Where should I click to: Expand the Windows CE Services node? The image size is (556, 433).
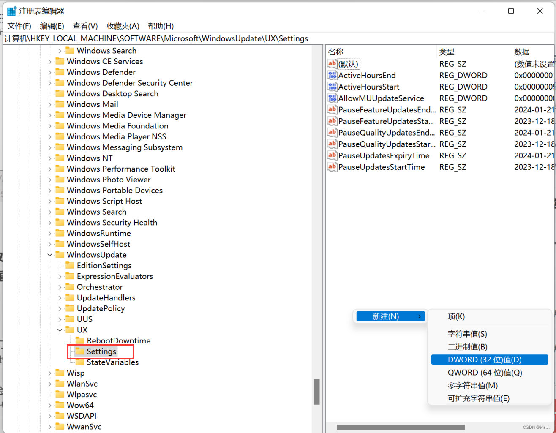(x=50, y=62)
